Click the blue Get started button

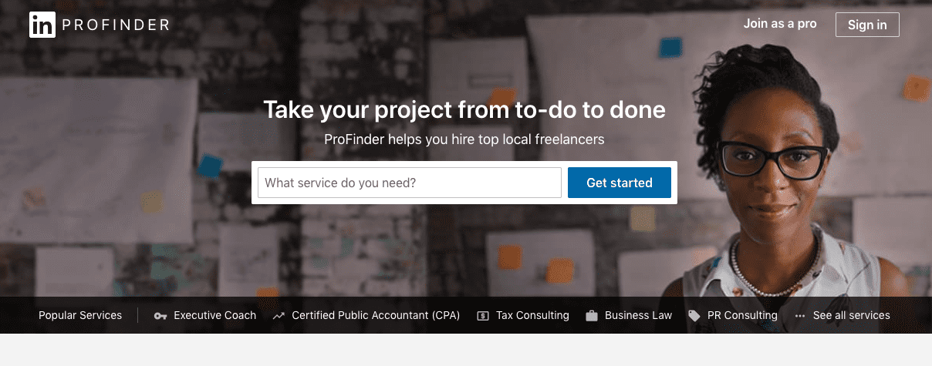click(620, 183)
